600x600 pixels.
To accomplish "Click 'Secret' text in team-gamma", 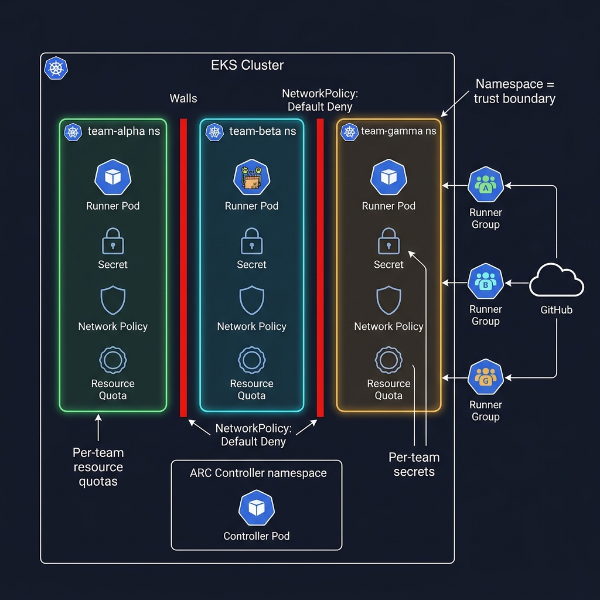I will (389, 264).
